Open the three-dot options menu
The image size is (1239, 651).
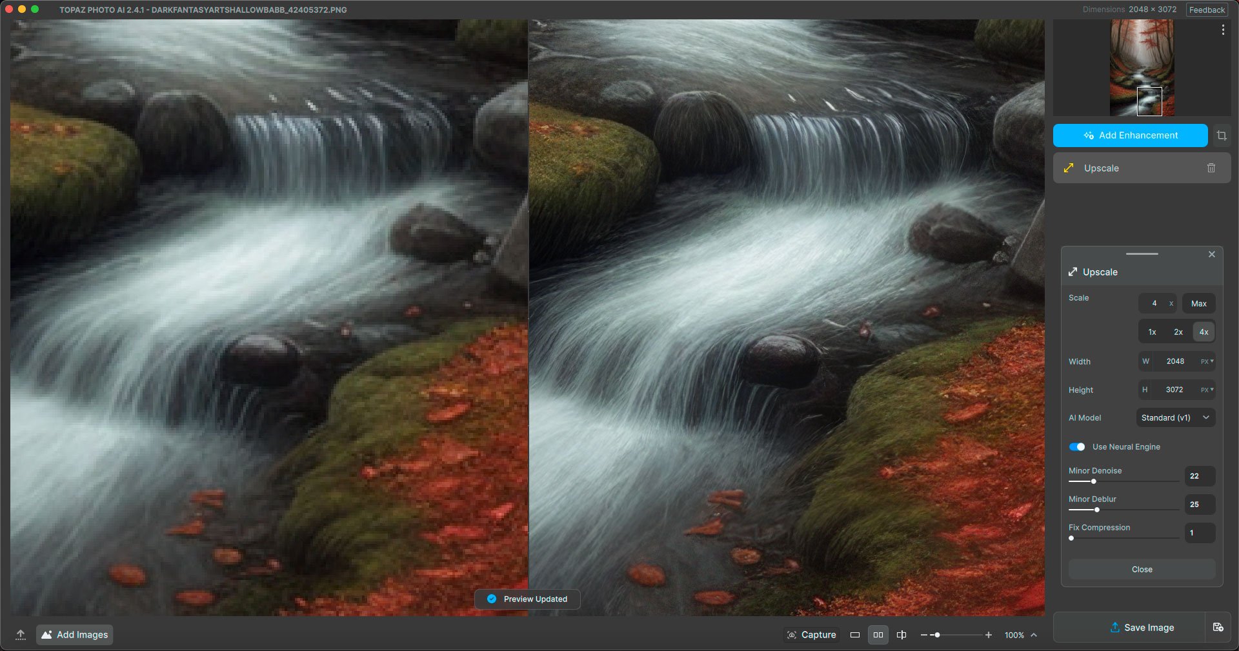click(1223, 30)
